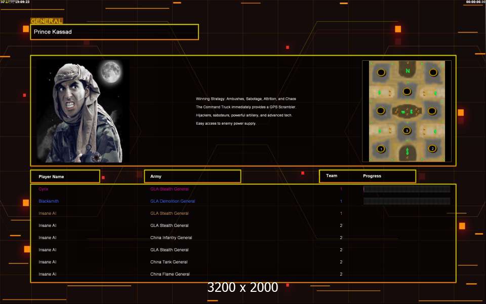Click the Prince Kassad general name field

[x=114, y=32]
